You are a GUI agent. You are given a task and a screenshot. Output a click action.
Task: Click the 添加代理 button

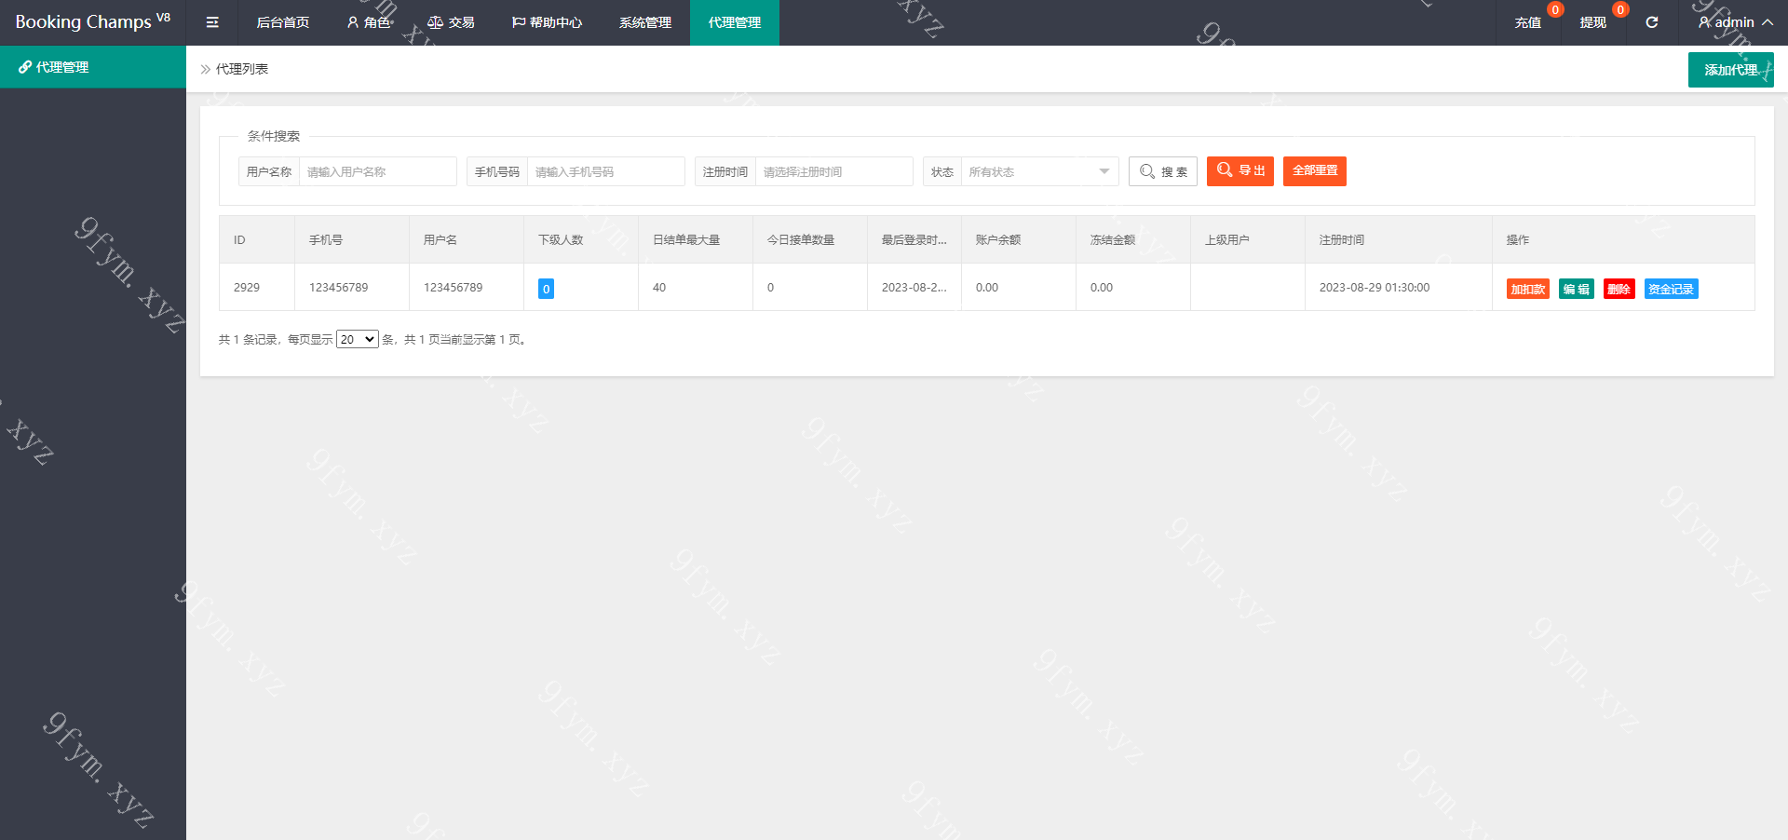pyautogui.click(x=1730, y=70)
